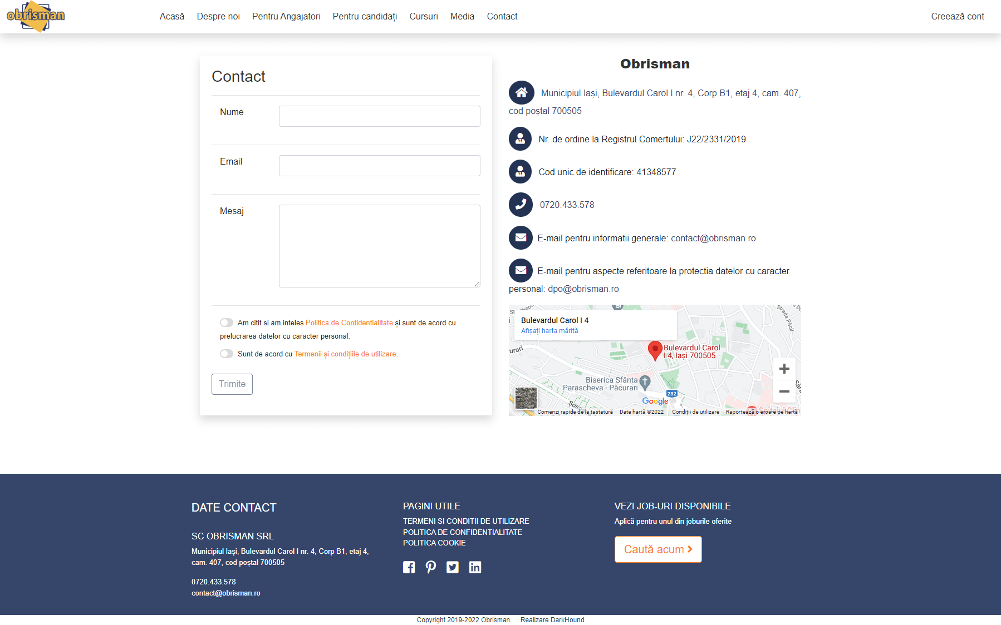Toggle the Termenii și condițiile agreement switch
Screen dimensions: 1001x625
click(227, 354)
